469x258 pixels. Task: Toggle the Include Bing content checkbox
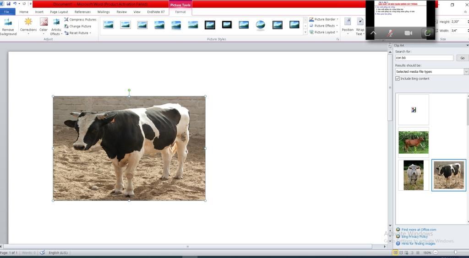click(398, 79)
